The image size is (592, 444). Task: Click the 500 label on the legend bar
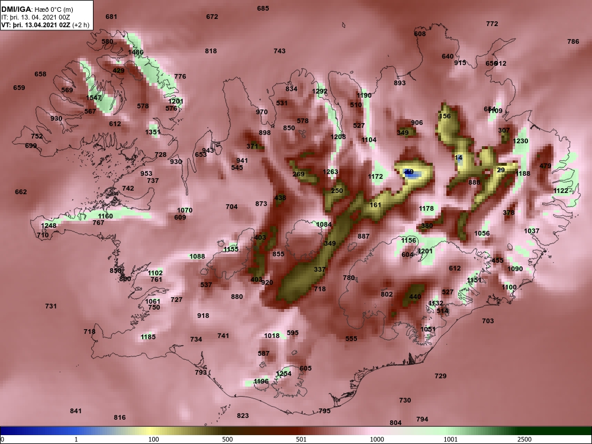coord(227,439)
